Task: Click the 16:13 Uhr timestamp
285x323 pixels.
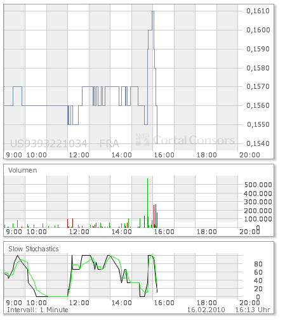Action: click(253, 310)
